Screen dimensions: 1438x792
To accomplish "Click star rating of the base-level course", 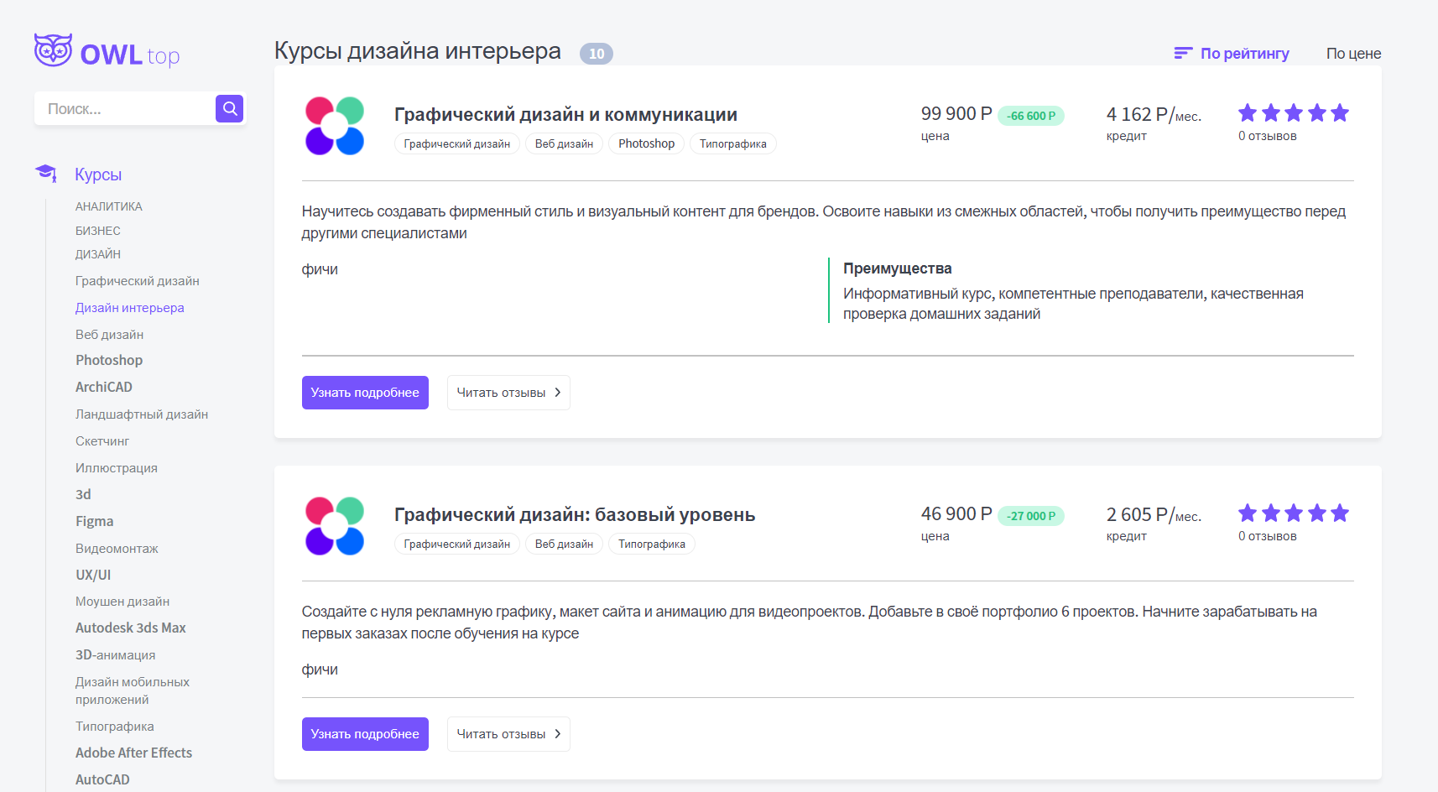I will 1293,513.
